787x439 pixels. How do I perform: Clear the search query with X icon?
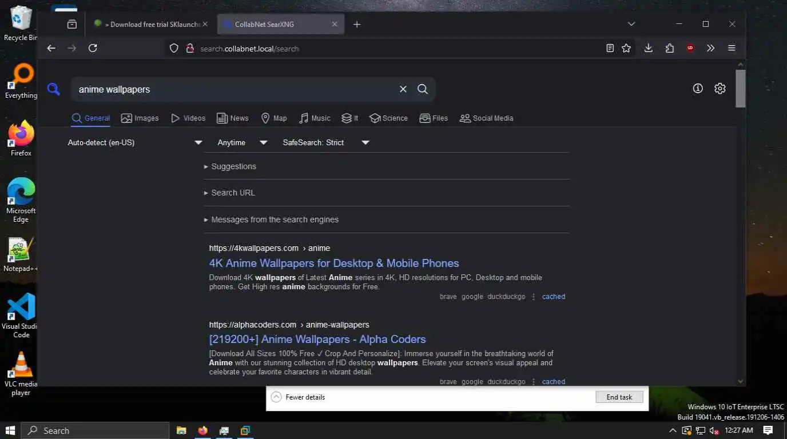(x=403, y=89)
